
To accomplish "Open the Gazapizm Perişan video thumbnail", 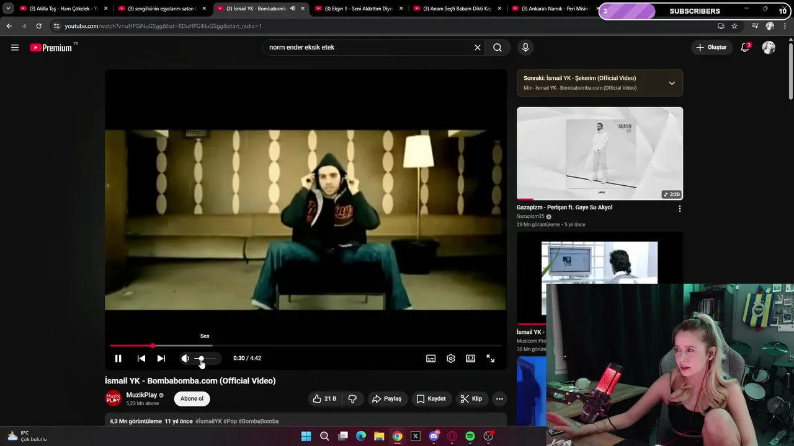I will click(x=600, y=154).
